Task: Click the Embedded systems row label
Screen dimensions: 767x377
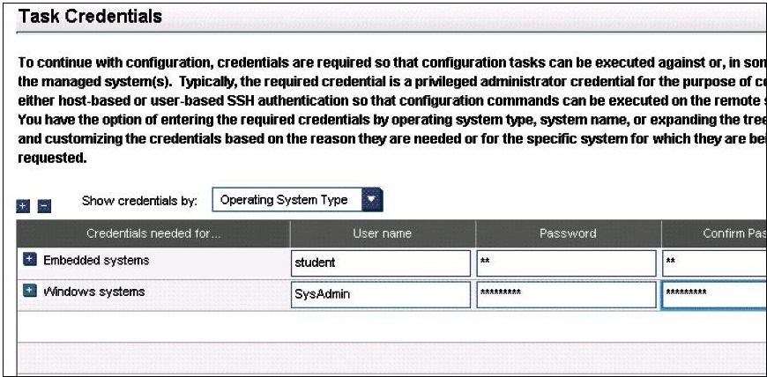Action: [96, 260]
